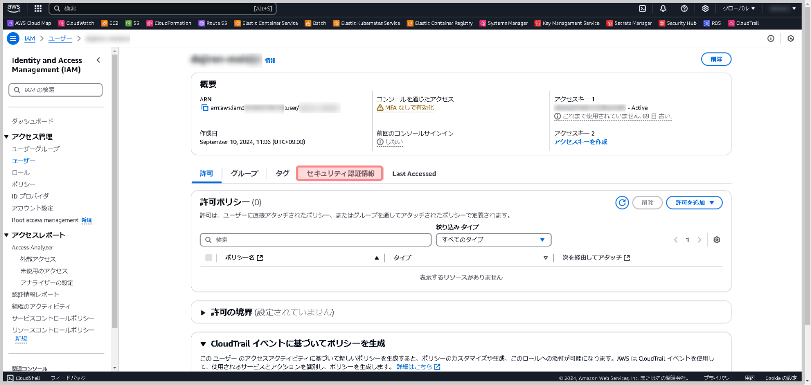Open RDS favorite shortcut

tap(712, 23)
